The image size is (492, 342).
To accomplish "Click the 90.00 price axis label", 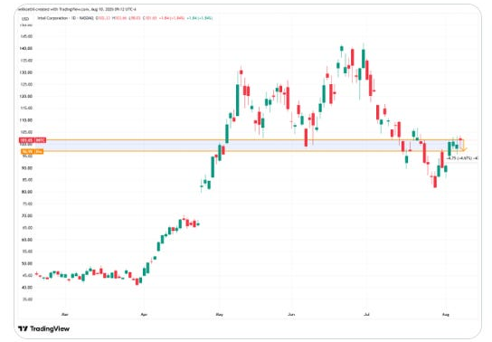I will tap(27, 168).
